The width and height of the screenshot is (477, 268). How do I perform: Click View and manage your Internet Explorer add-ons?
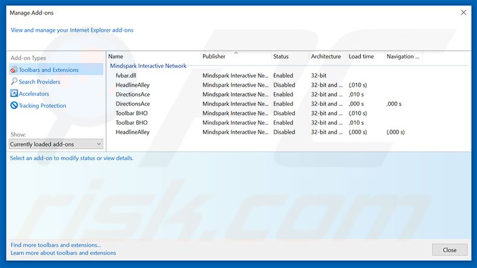pyautogui.click(x=72, y=30)
